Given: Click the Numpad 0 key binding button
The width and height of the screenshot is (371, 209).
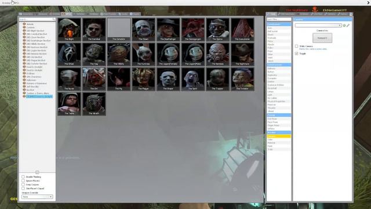Looking at the screenshot, I should [x=322, y=38].
